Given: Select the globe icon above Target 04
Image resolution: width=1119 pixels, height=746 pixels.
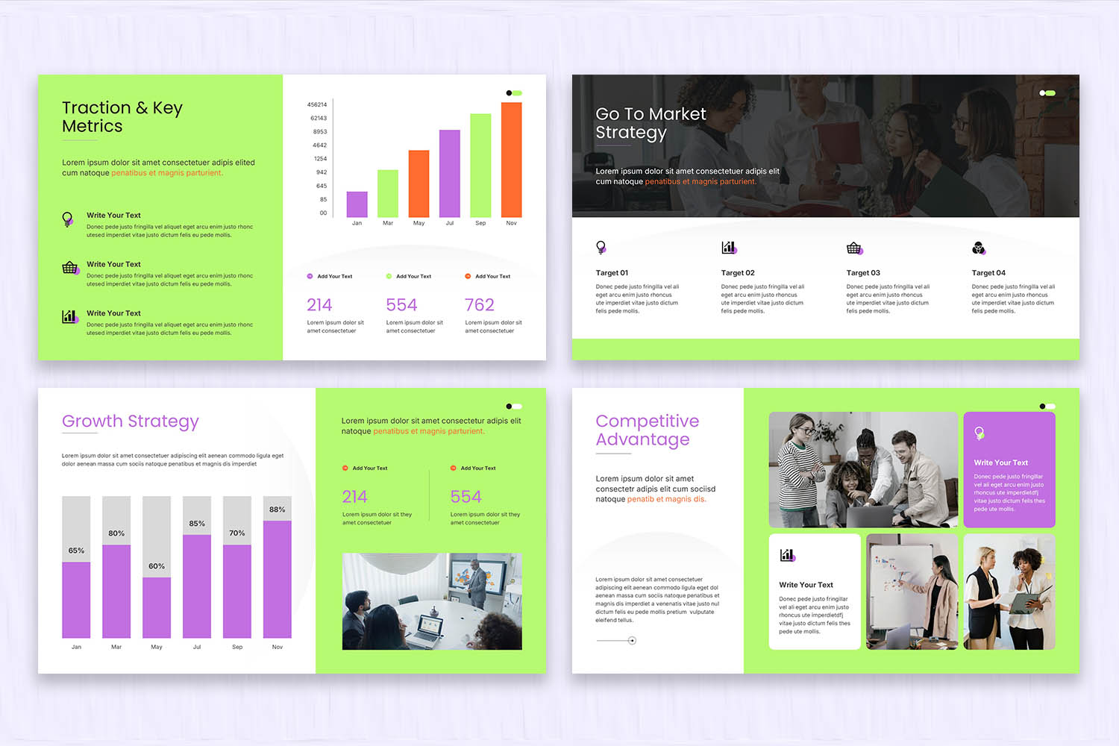Looking at the screenshot, I should [979, 247].
